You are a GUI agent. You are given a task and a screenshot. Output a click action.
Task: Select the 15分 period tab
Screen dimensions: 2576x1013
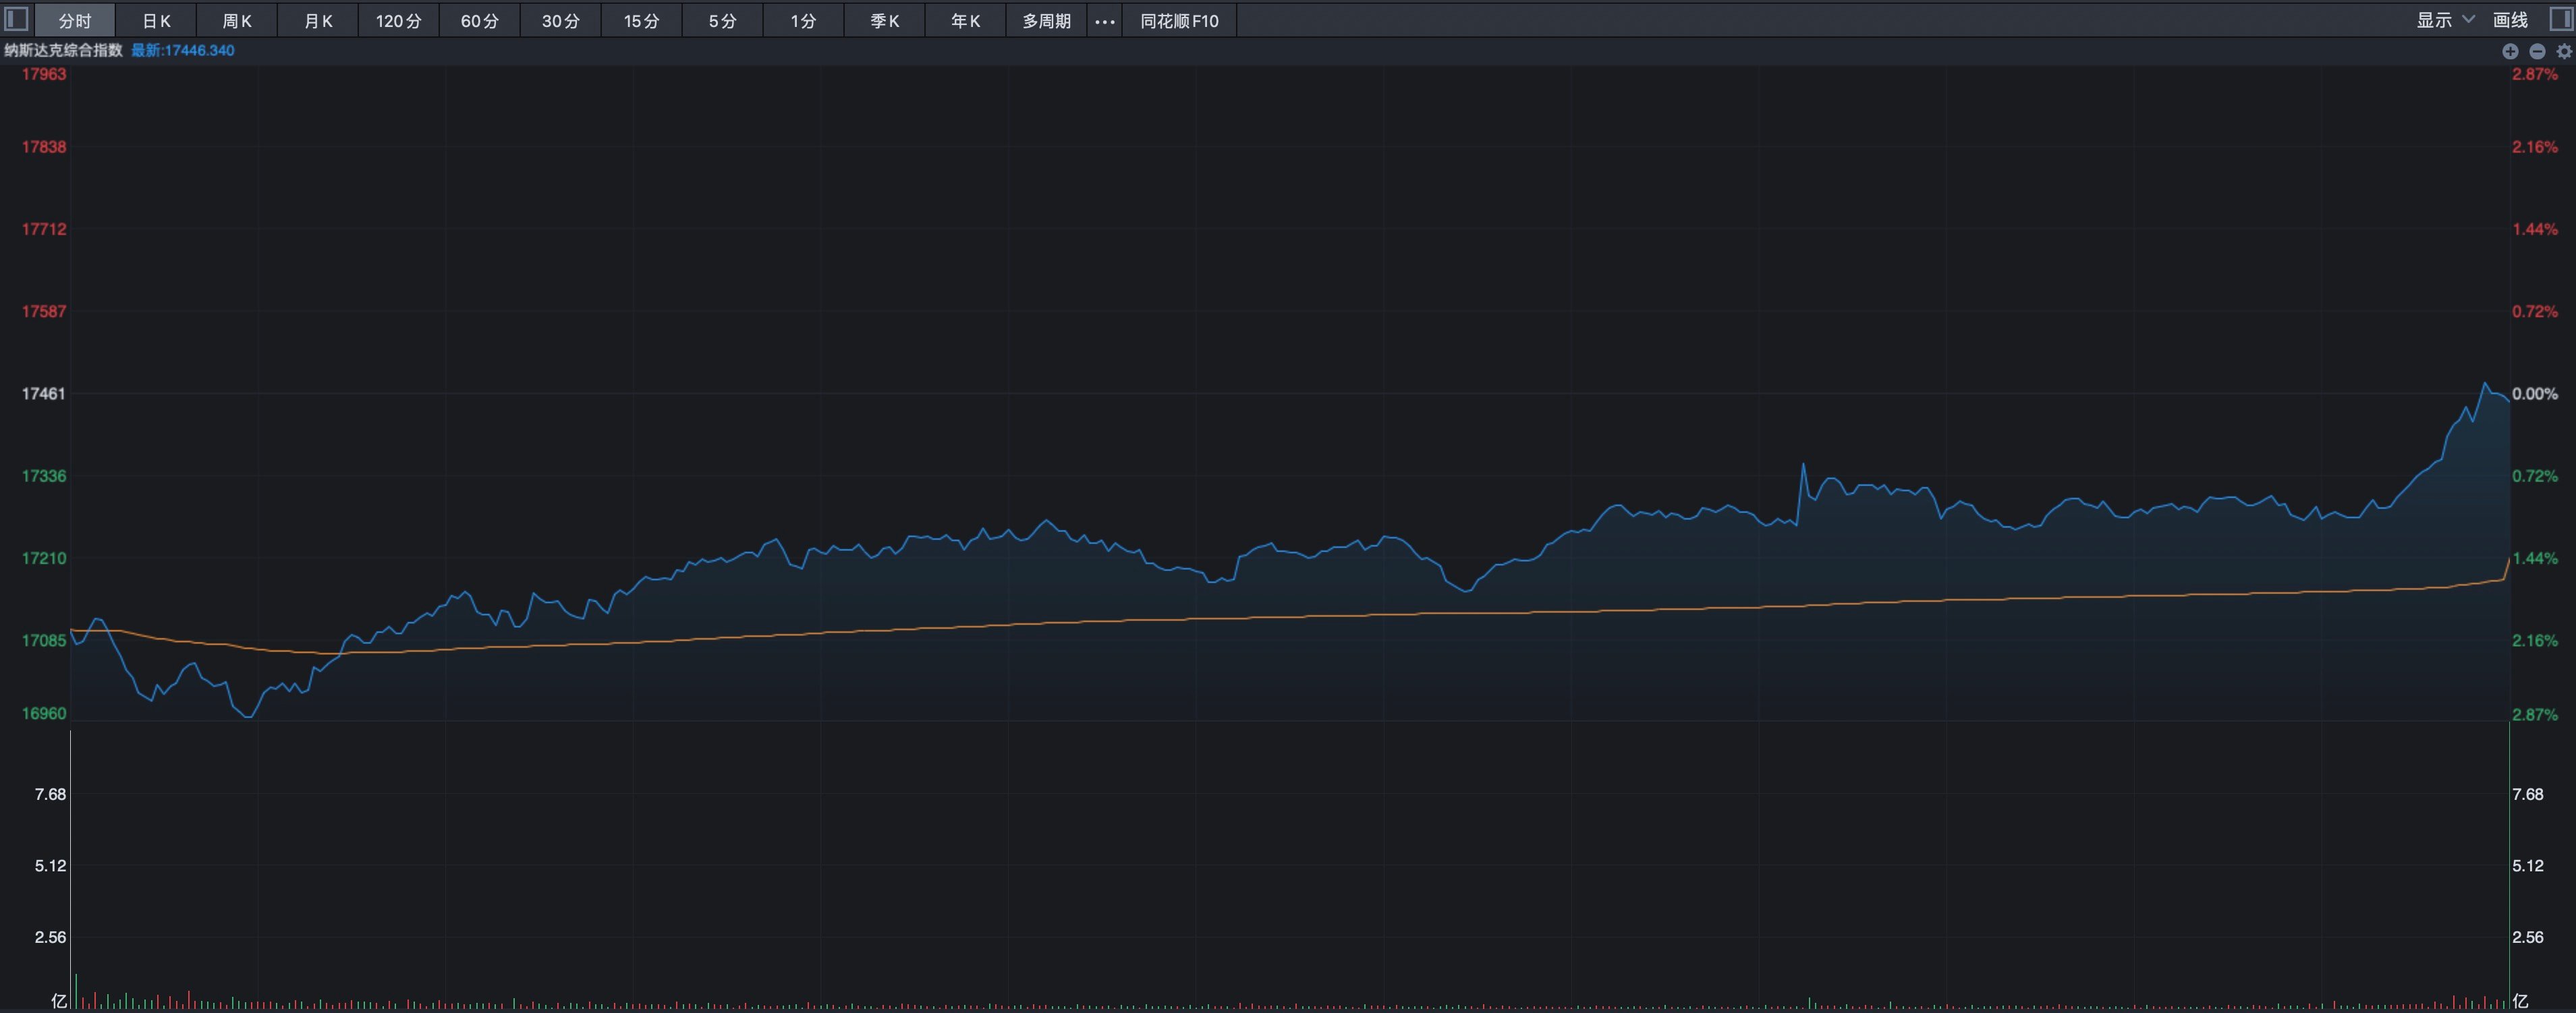(x=642, y=21)
